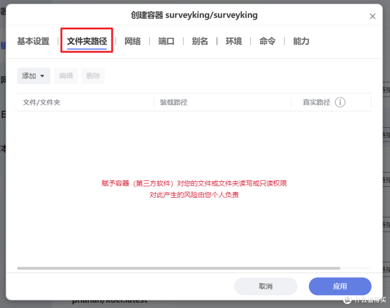Open the 网络 tab
The height and width of the screenshot is (308, 390).
pyautogui.click(x=133, y=41)
